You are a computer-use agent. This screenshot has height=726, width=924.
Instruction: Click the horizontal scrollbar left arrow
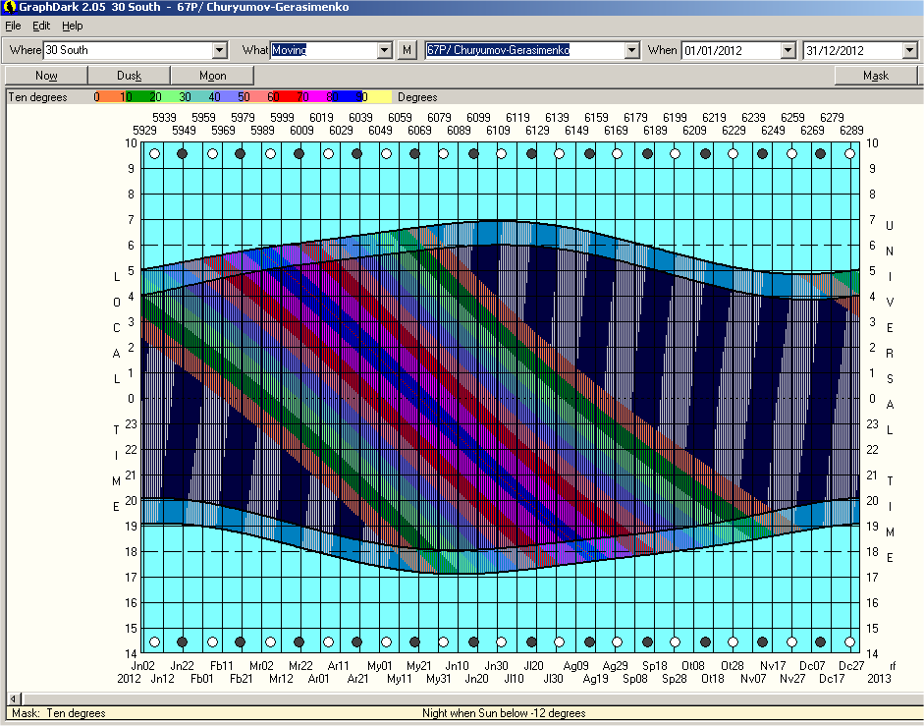click(x=13, y=698)
